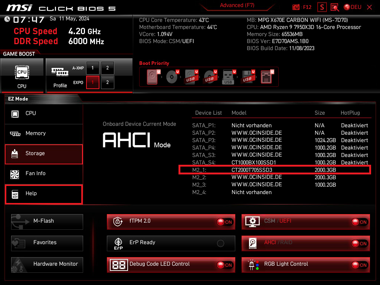Click the optical disc boot priority icon
This screenshot has height=285, width=380.
click(171, 77)
